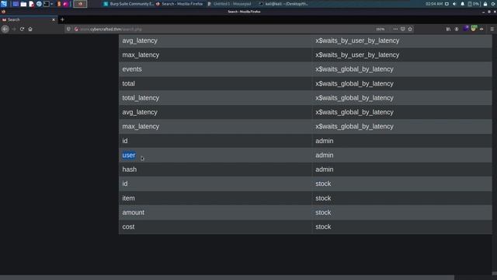Launch the terminal emulator panel icon
497x280 pixels.
click(x=47, y=4)
